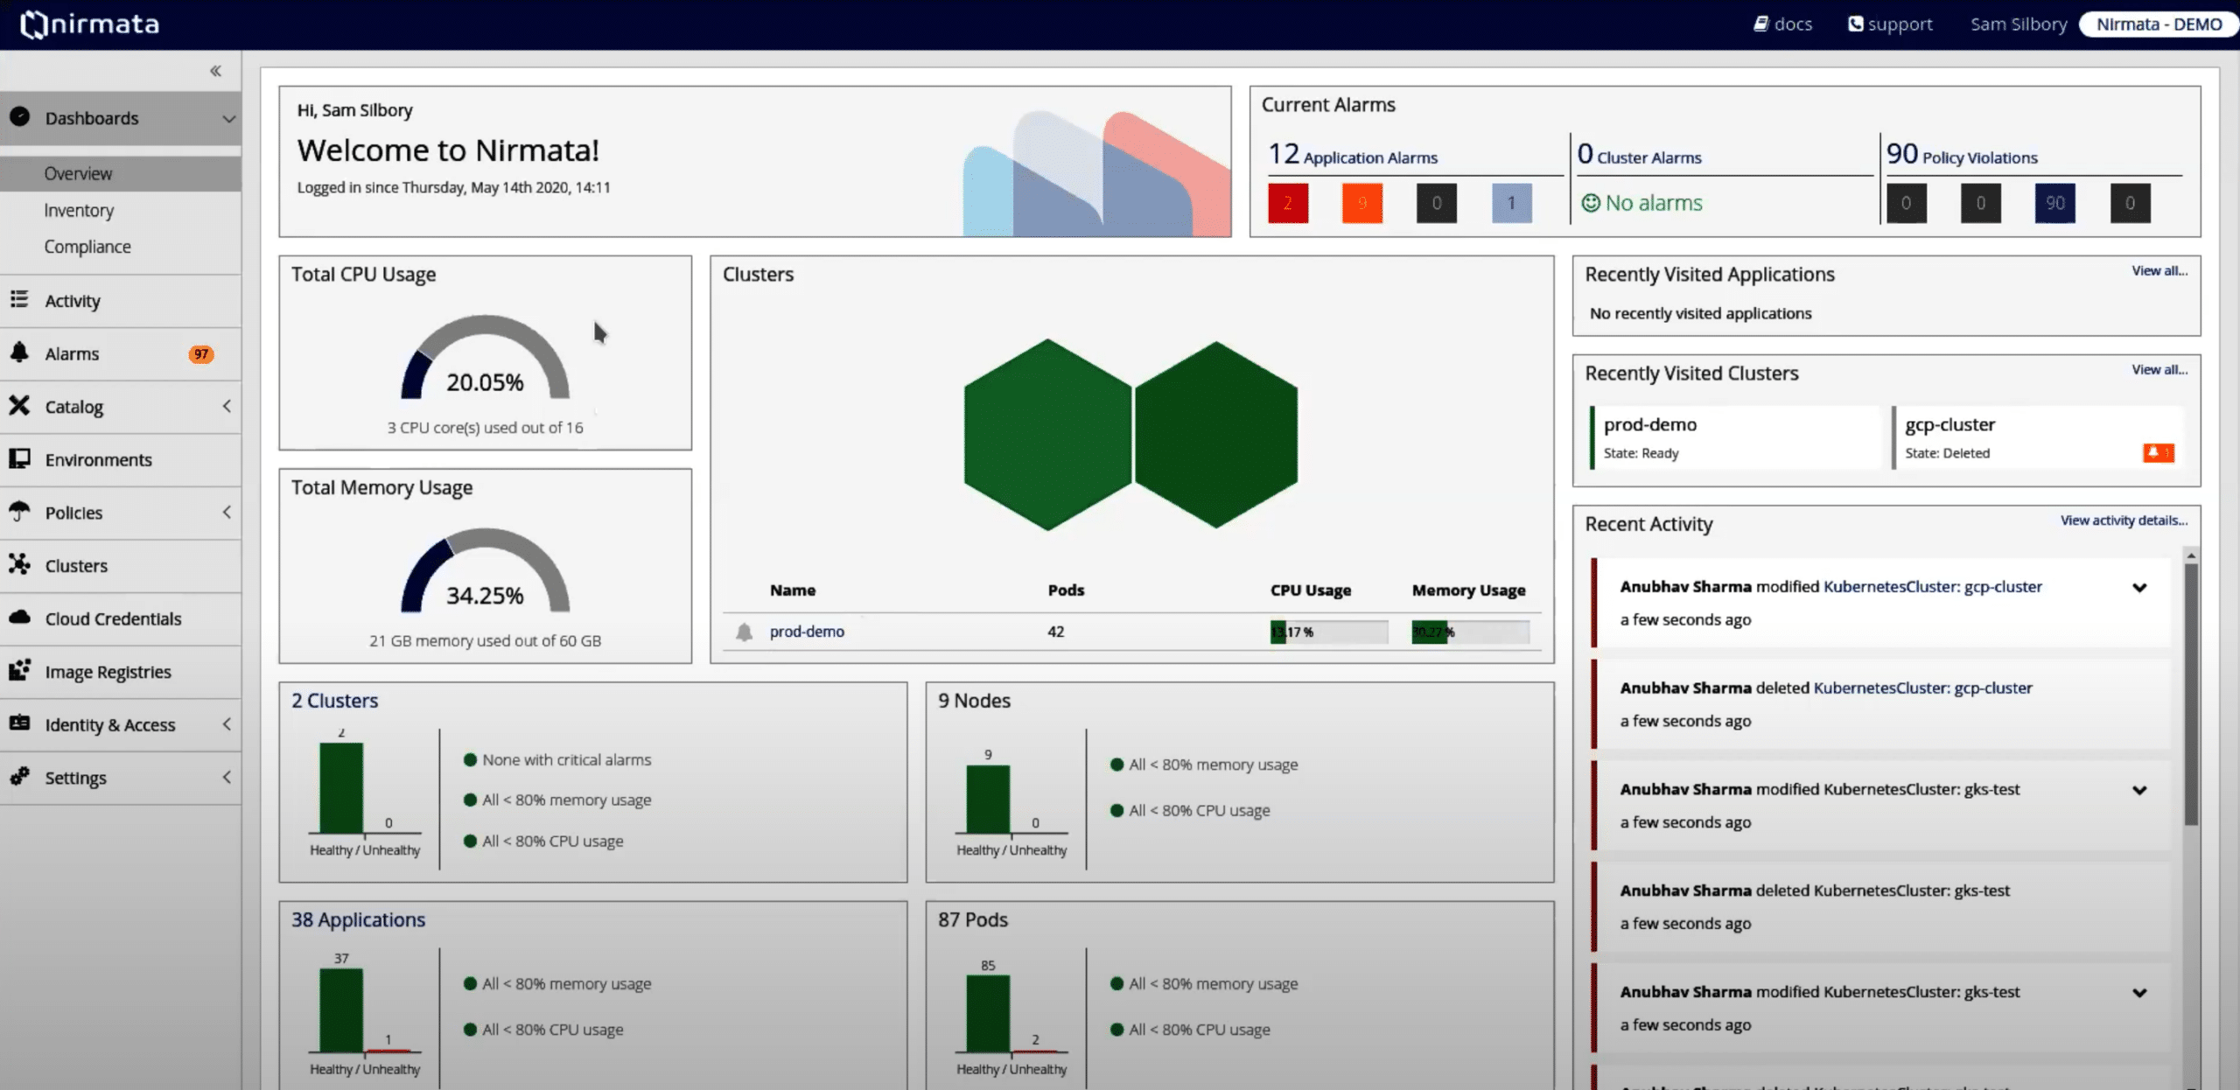Viewport: 2240px width, 1090px height.
Task: Expand the gcp-cluster modified activity entry
Action: click(2139, 588)
